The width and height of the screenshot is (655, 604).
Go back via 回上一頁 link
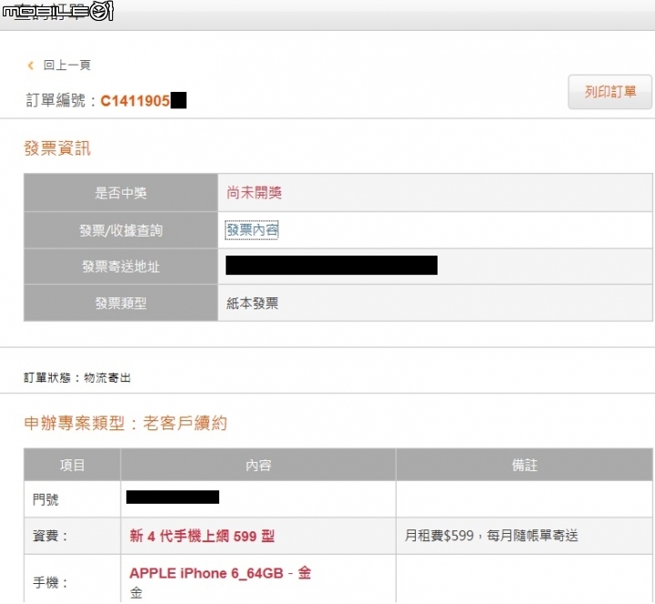66,65
